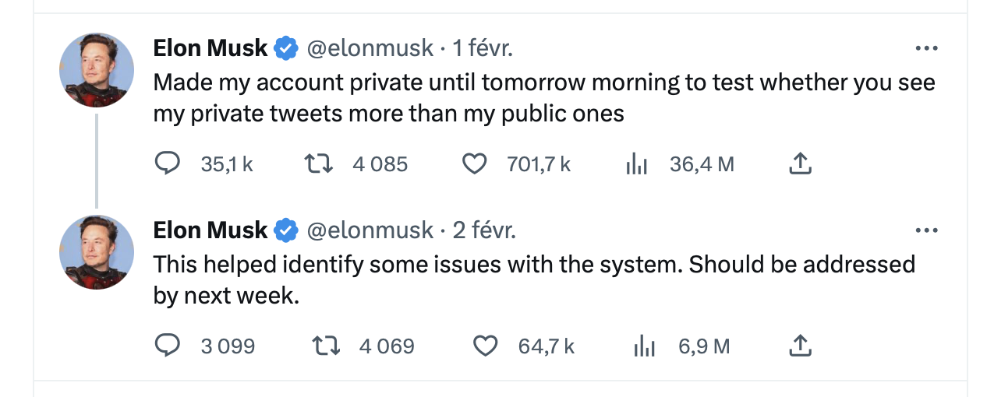Click @elonmusk handle on second tweet
This screenshot has width=987, height=397.
pyautogui.click(x=370, y=230)
